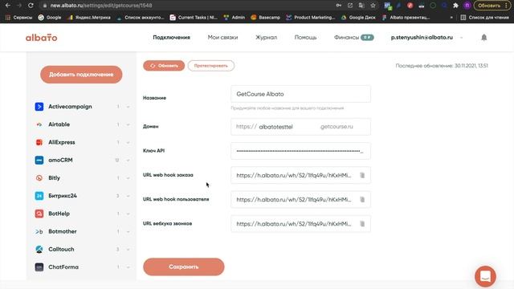The height and width of the screenshot is (289, 514).
Task: Copy the URL web hook заказа
Action: pos(362,175)
